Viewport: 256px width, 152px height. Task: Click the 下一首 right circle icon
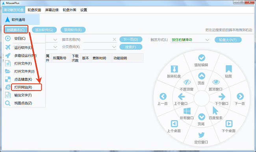[240, 96]
